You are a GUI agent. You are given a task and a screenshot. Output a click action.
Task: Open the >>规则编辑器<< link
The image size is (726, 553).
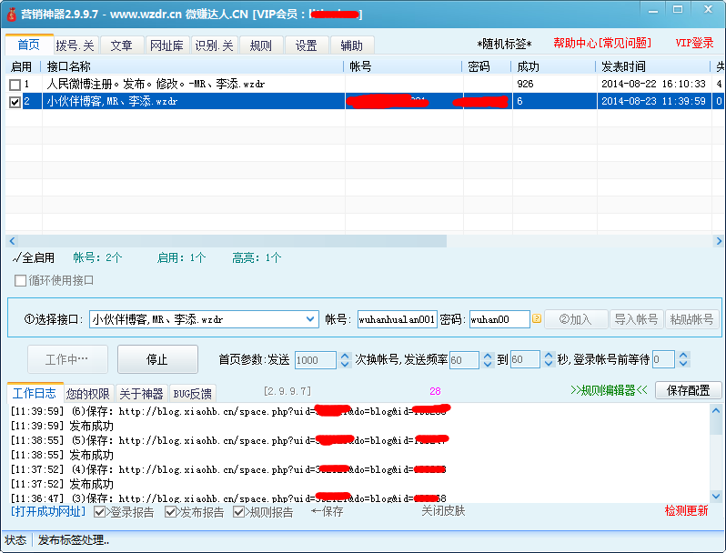click(609, 390)
